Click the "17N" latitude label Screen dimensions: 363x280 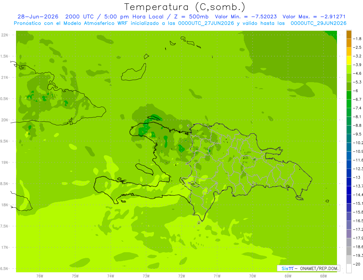pyautogui.click(x=5, y=247)
